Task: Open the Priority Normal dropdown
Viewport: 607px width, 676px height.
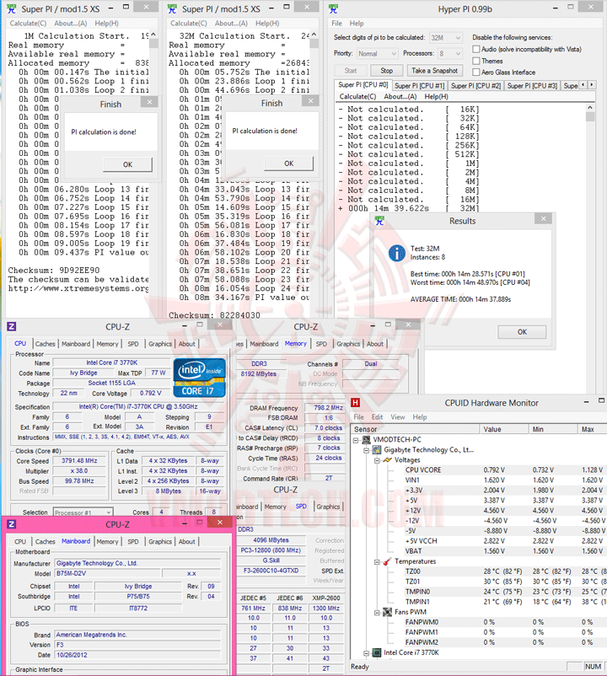Action: (x=377, y=53)
